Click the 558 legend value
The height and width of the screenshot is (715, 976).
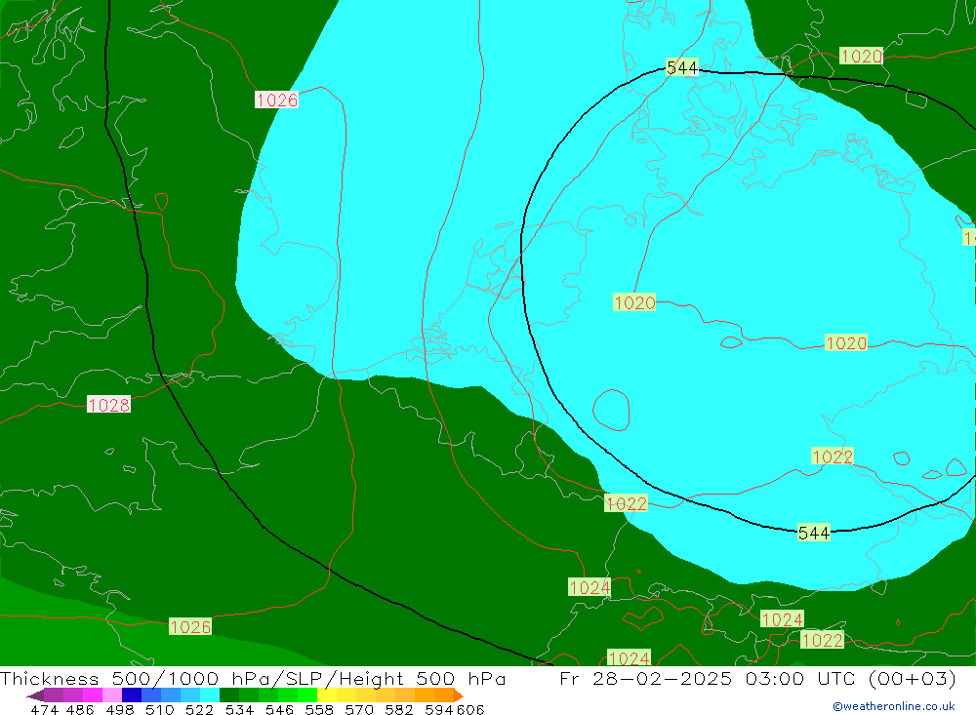[x=319, y=709]
